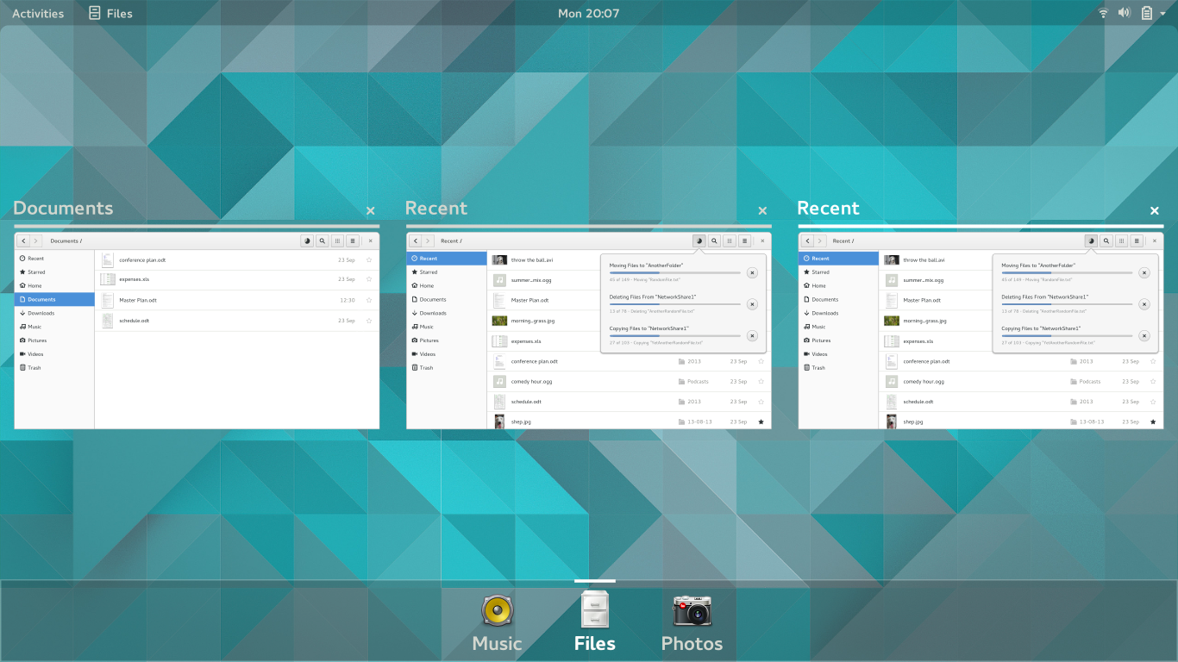Open the clock Mon 20:07 calendar
This screenshot has width=1178, height=662.
(x=589, y=13)
